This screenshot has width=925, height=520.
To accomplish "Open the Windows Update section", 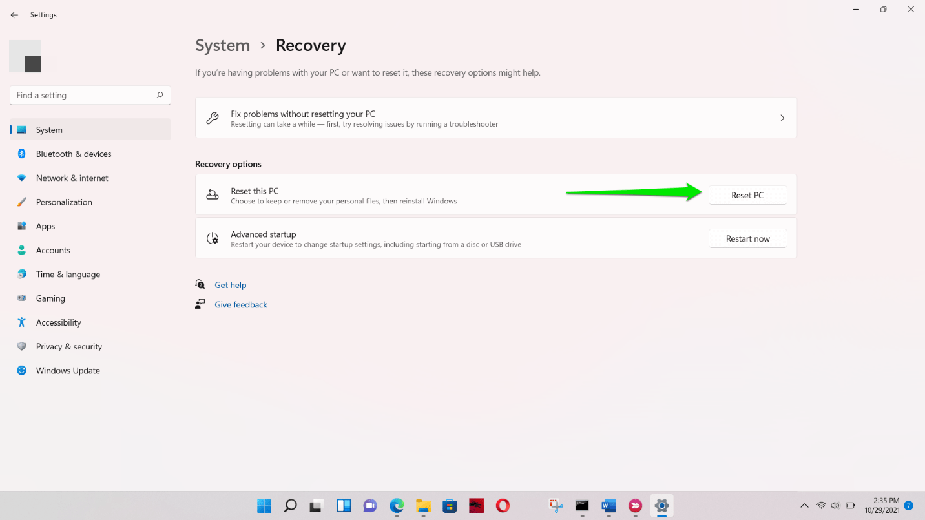I will 67,370.
